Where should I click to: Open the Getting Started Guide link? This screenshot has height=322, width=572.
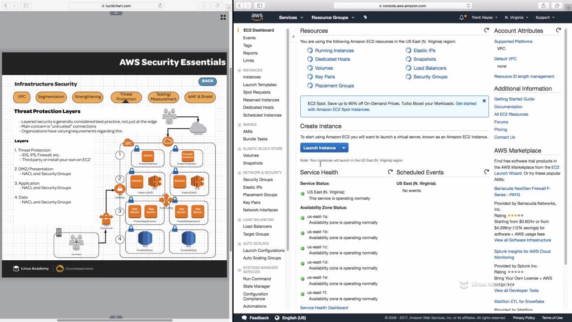point(514,99)
